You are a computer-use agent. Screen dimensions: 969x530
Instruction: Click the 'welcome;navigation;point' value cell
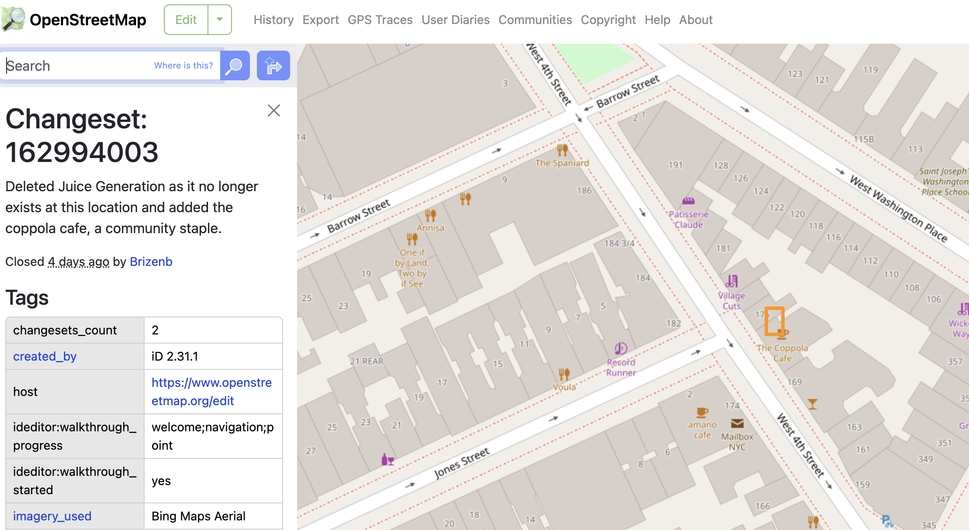(x=213, y=436)
